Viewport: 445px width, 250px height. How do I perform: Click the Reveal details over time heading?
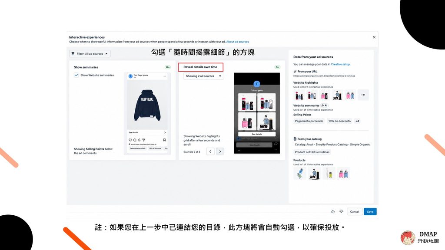coord(200,67)
